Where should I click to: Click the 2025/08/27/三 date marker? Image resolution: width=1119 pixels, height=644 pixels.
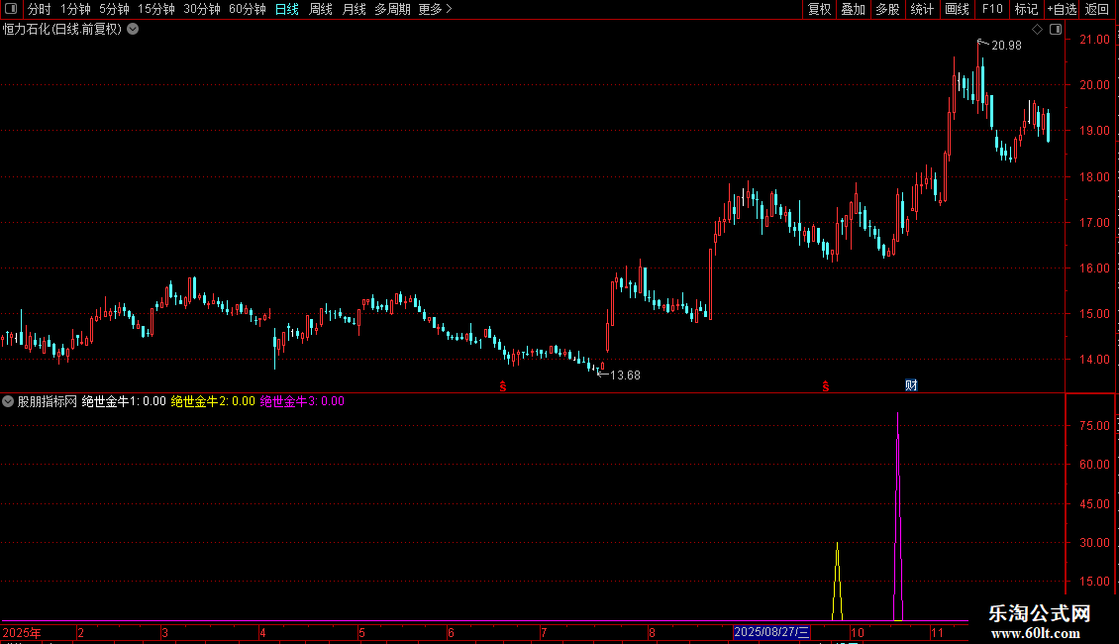[771, 632]
